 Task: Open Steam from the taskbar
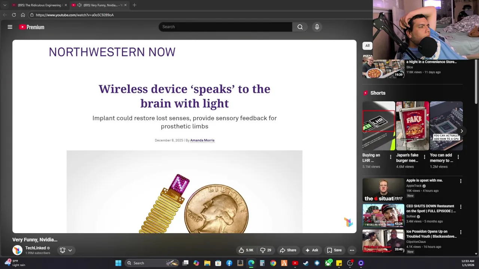pyautogui.click(x=306, y=263)
